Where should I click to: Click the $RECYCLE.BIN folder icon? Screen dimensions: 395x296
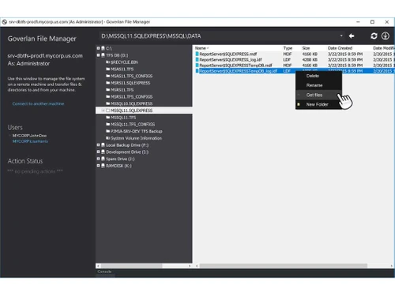coord(108,62)
